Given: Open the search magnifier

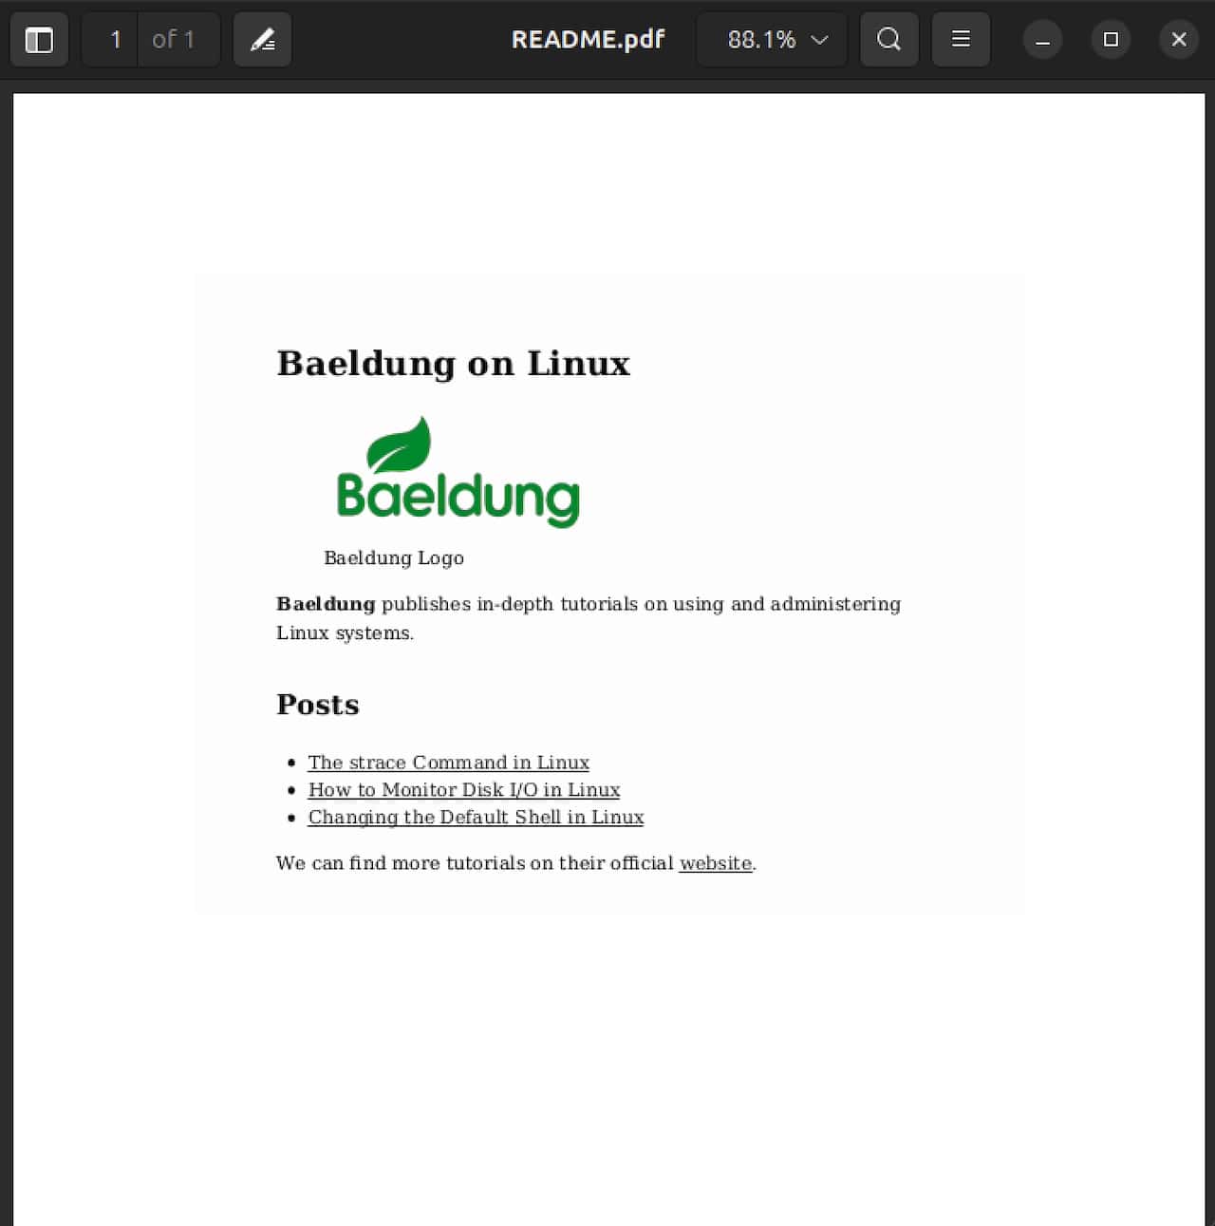Looking at the screenshot, I should coord(888,40).
